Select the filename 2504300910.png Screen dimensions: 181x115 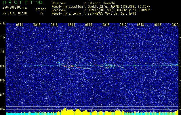tap(15, 7)
